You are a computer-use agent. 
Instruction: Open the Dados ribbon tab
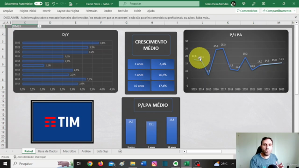(108, 11)
